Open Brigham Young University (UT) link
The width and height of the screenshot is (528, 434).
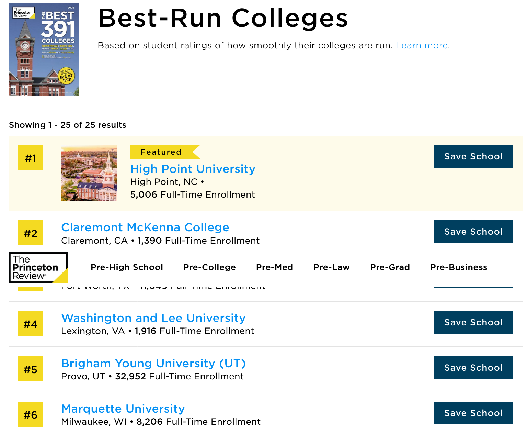[153, 364]
